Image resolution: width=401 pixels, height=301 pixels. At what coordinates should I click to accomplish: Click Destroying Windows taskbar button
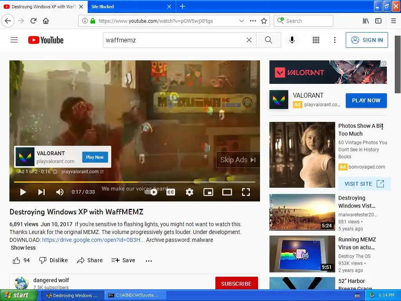coord(72,296)
